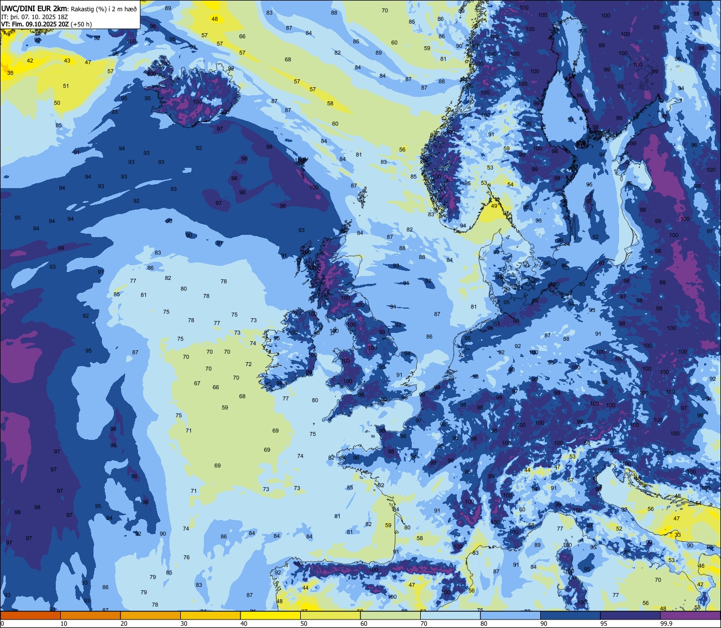Screen dimensions: 721x628
Task: Click the '90' legend scale label
Action: coord(544,623)
